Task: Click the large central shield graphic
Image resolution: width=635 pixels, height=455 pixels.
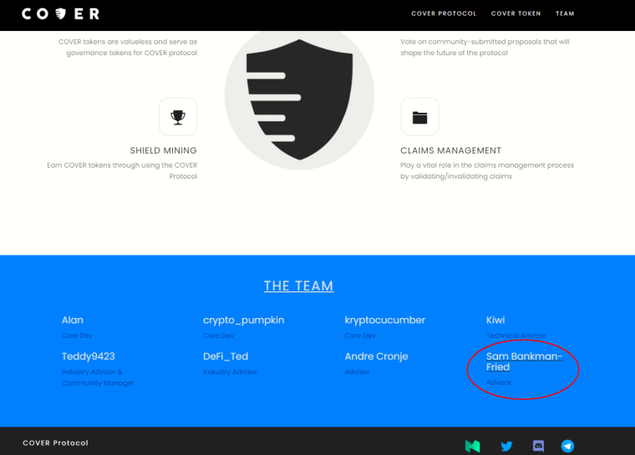Action: point(299,99)
